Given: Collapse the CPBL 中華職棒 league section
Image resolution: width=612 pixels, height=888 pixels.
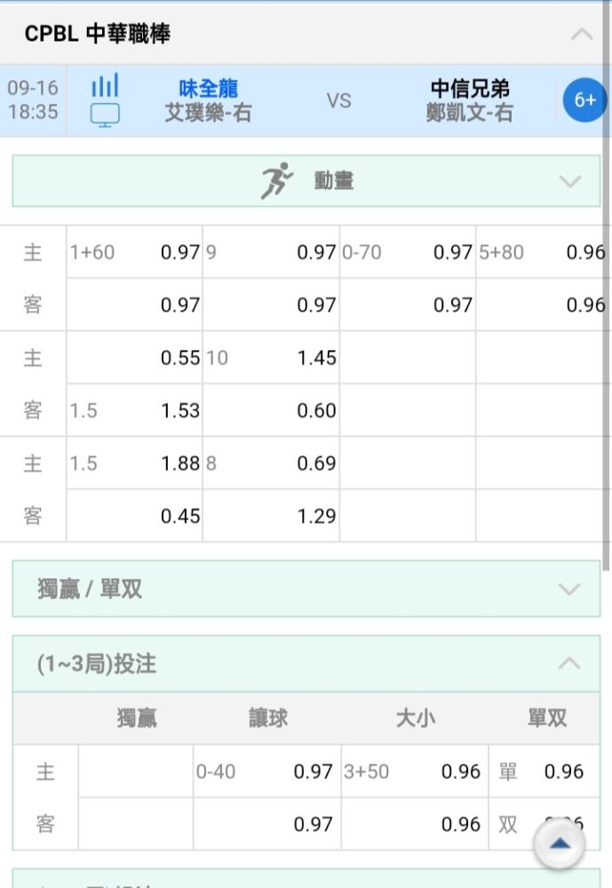Looking at the screenshot, I should 582,34.
